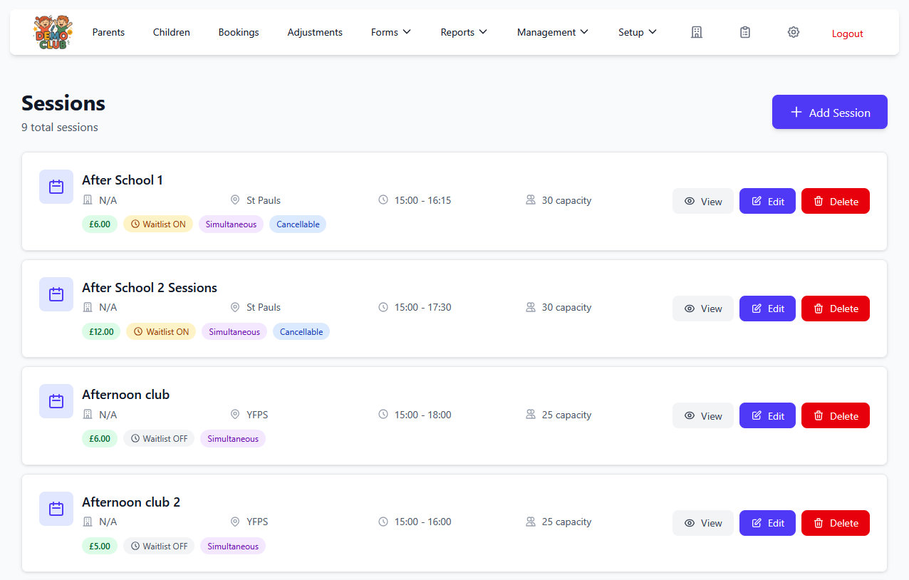
Task: Open the Children menu item
Action: click(172, 32)
